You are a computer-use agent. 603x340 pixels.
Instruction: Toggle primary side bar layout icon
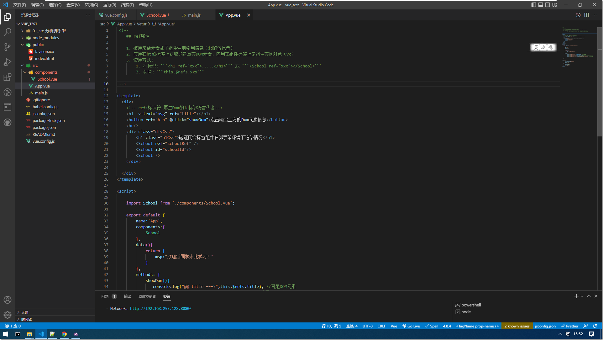click(x=534, y=5)
